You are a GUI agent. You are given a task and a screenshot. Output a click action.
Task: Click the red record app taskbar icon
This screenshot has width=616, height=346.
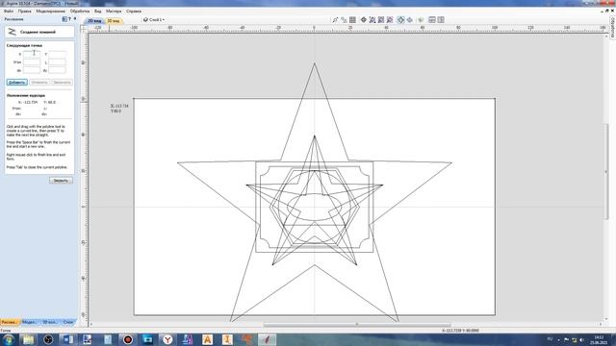128,339
